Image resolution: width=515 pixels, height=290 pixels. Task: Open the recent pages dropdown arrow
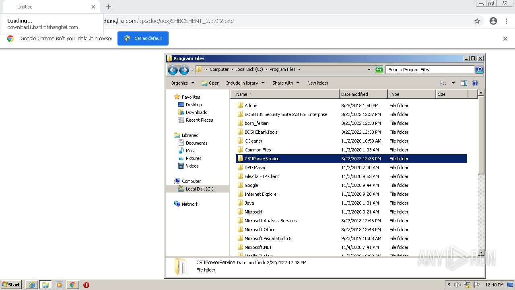pos(192,70)
